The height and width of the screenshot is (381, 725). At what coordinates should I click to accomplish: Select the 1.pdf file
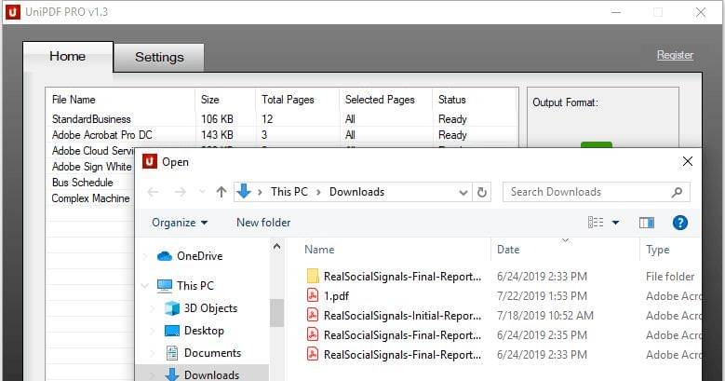pyautogui.click(x=336, y=296)
